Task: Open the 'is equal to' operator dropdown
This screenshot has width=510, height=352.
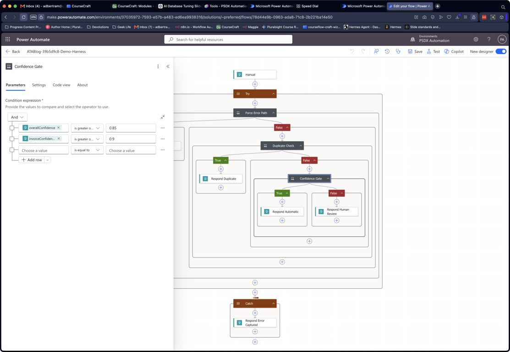Action: (x=87, y=150)
